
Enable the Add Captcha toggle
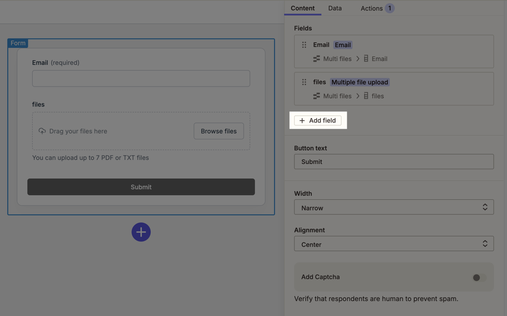click(x=478, y=277)
